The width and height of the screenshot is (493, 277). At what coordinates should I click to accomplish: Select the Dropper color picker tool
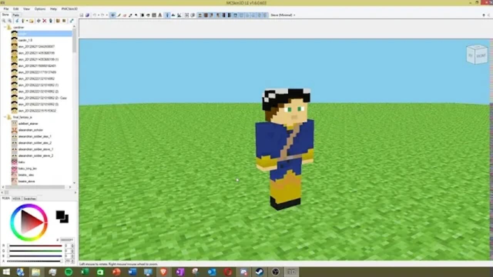coord(130,15)
